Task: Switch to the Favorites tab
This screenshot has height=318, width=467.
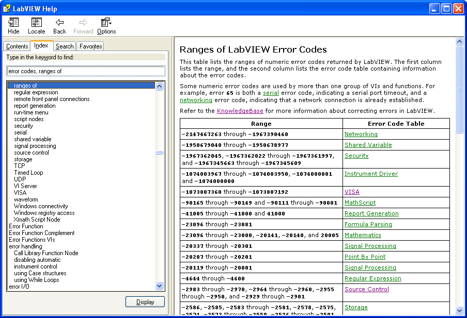Action: click(x=90, y=46)
